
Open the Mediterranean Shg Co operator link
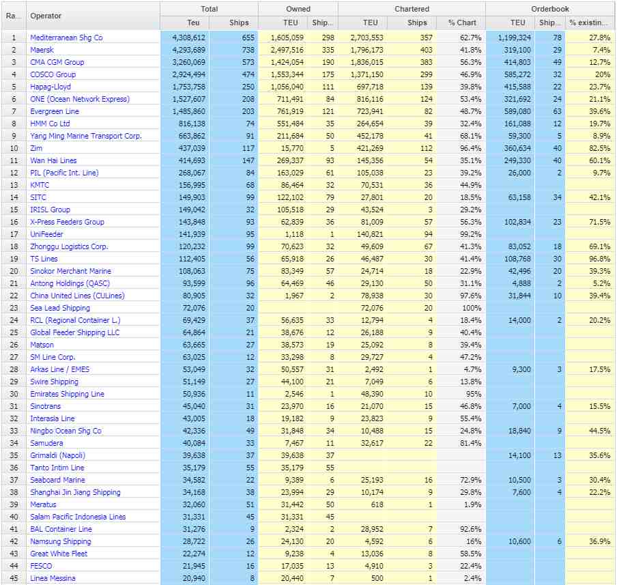pos(66,38)
